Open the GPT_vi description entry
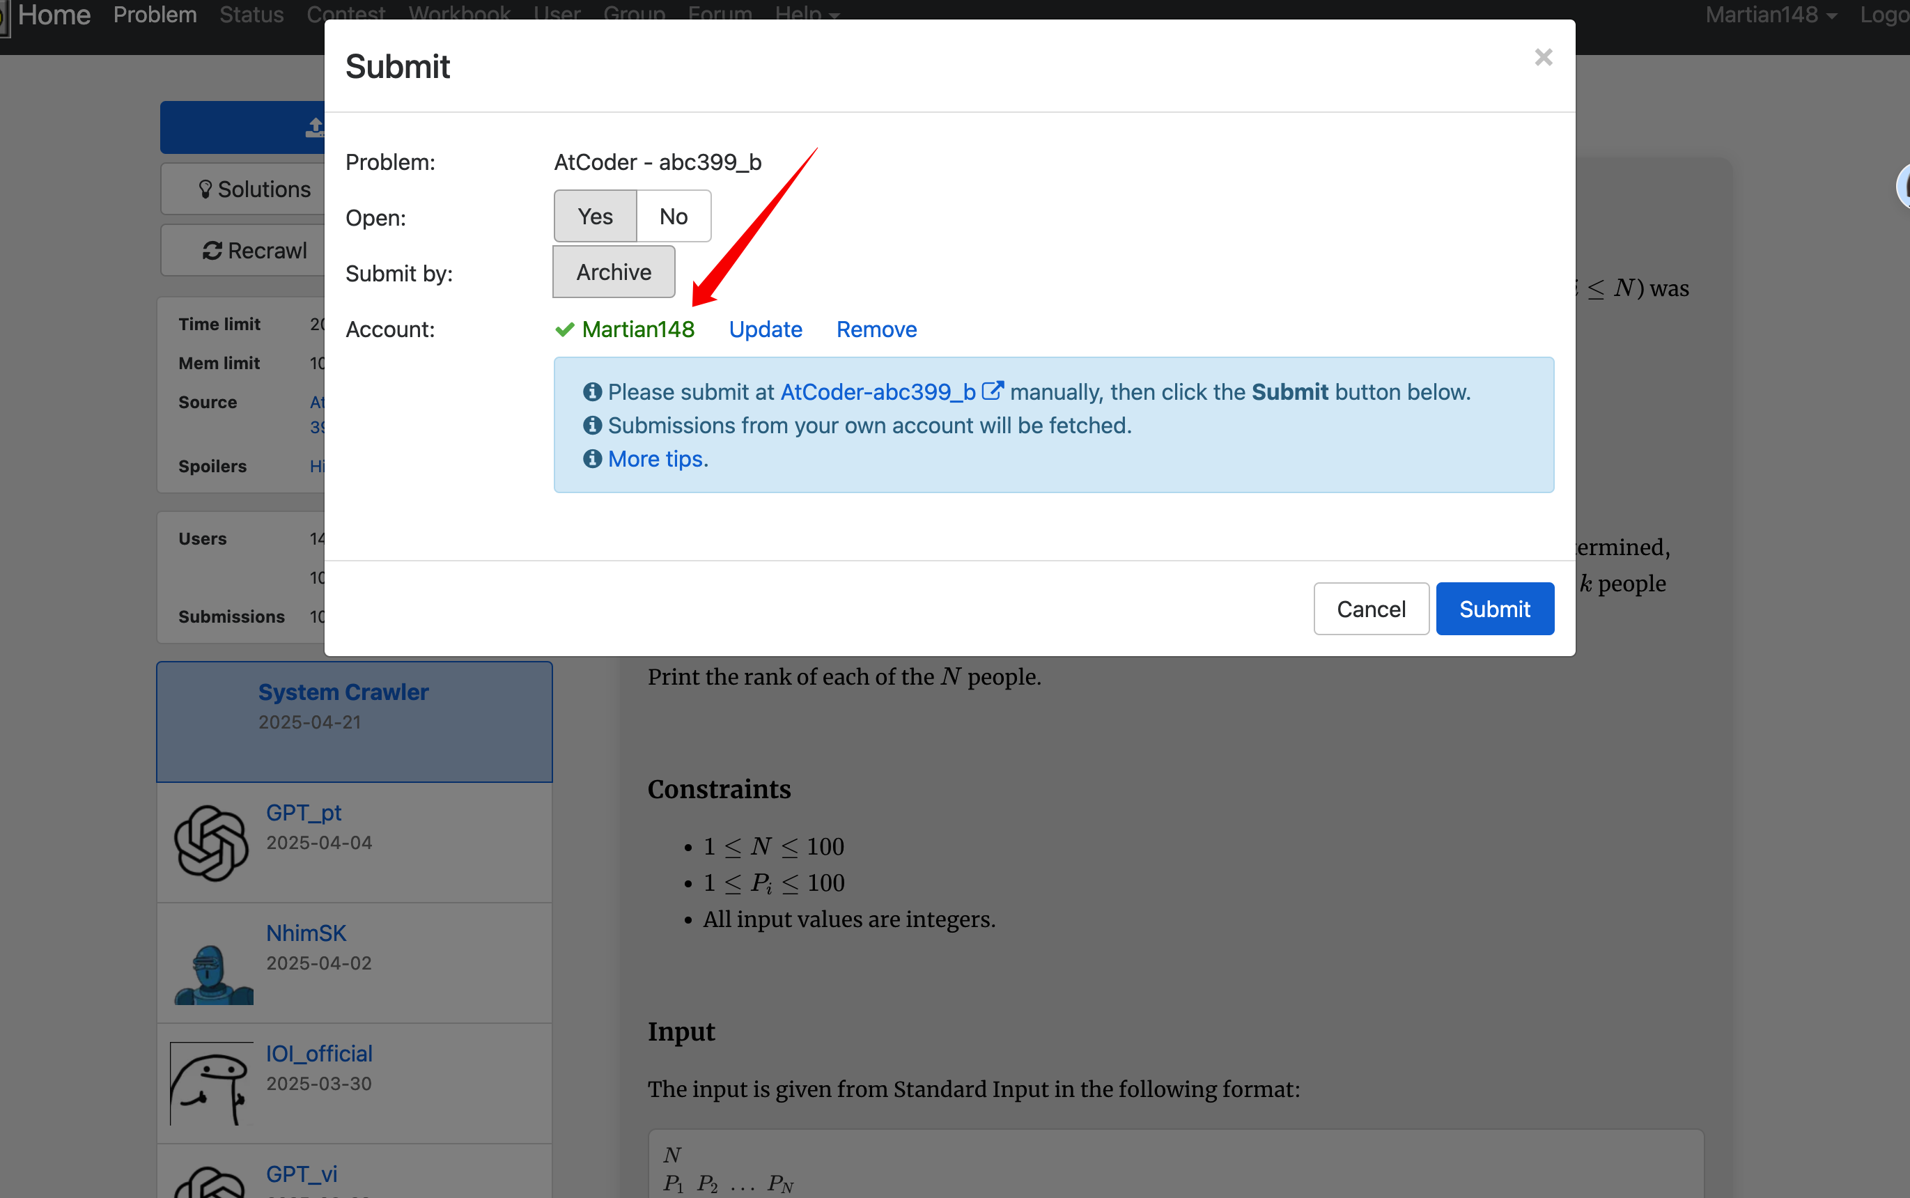The height and width of the screenshot is (1198, 1910). pyautogui.click(x=354, y=1172)
